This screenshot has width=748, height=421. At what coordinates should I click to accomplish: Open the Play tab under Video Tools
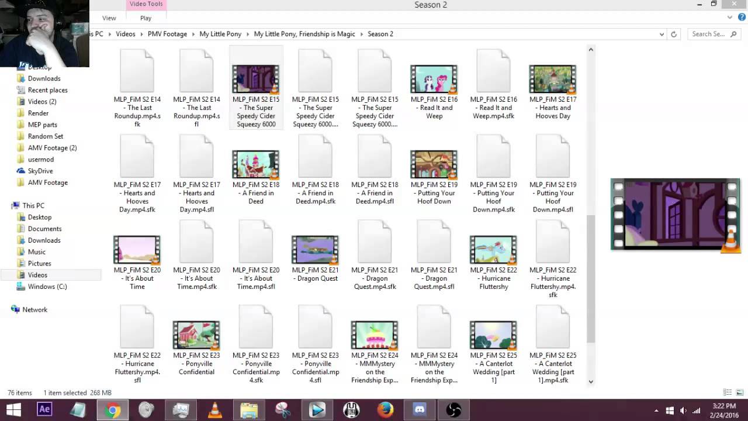pos(146,18)
